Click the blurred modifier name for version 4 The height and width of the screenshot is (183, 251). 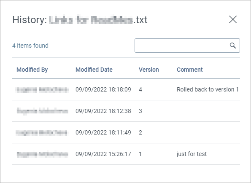point(42,89)
